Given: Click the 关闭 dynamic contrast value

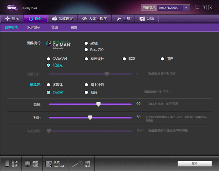Looking at the screenshot, I should [x=140, y=131].
